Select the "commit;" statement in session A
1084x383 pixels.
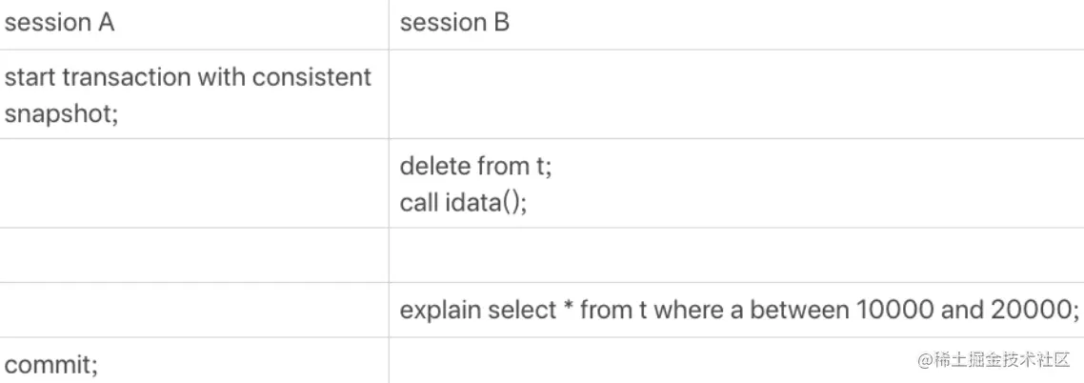click(51, 364)
